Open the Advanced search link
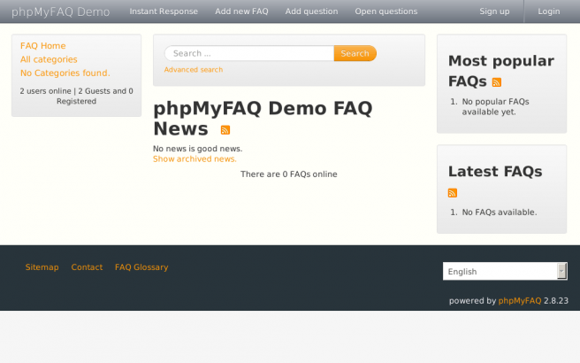 [194, 70]
